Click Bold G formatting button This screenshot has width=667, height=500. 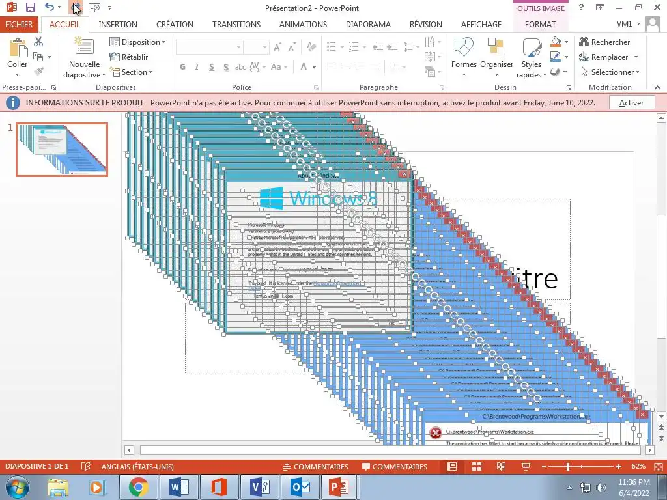182,67
